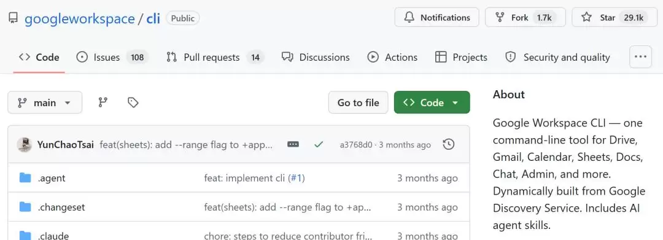Click the .agent row '3 months ago' timestamp
Image resolution: width=663 pixels, height=240 pixels.
click(427, 178)
